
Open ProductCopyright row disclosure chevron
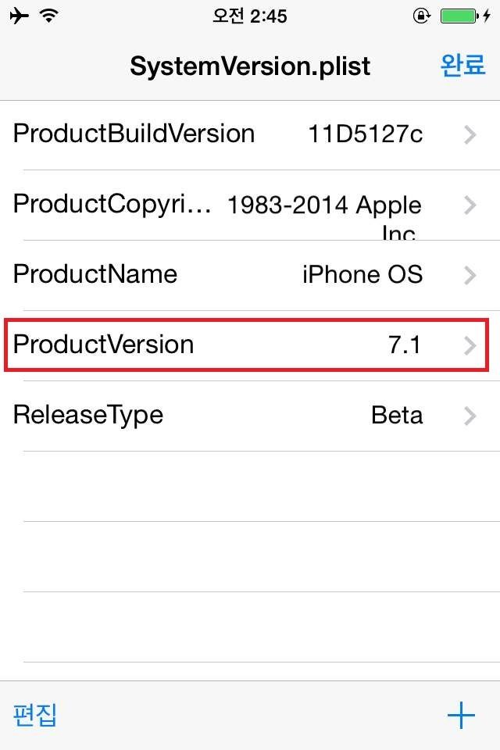point(470,205)
